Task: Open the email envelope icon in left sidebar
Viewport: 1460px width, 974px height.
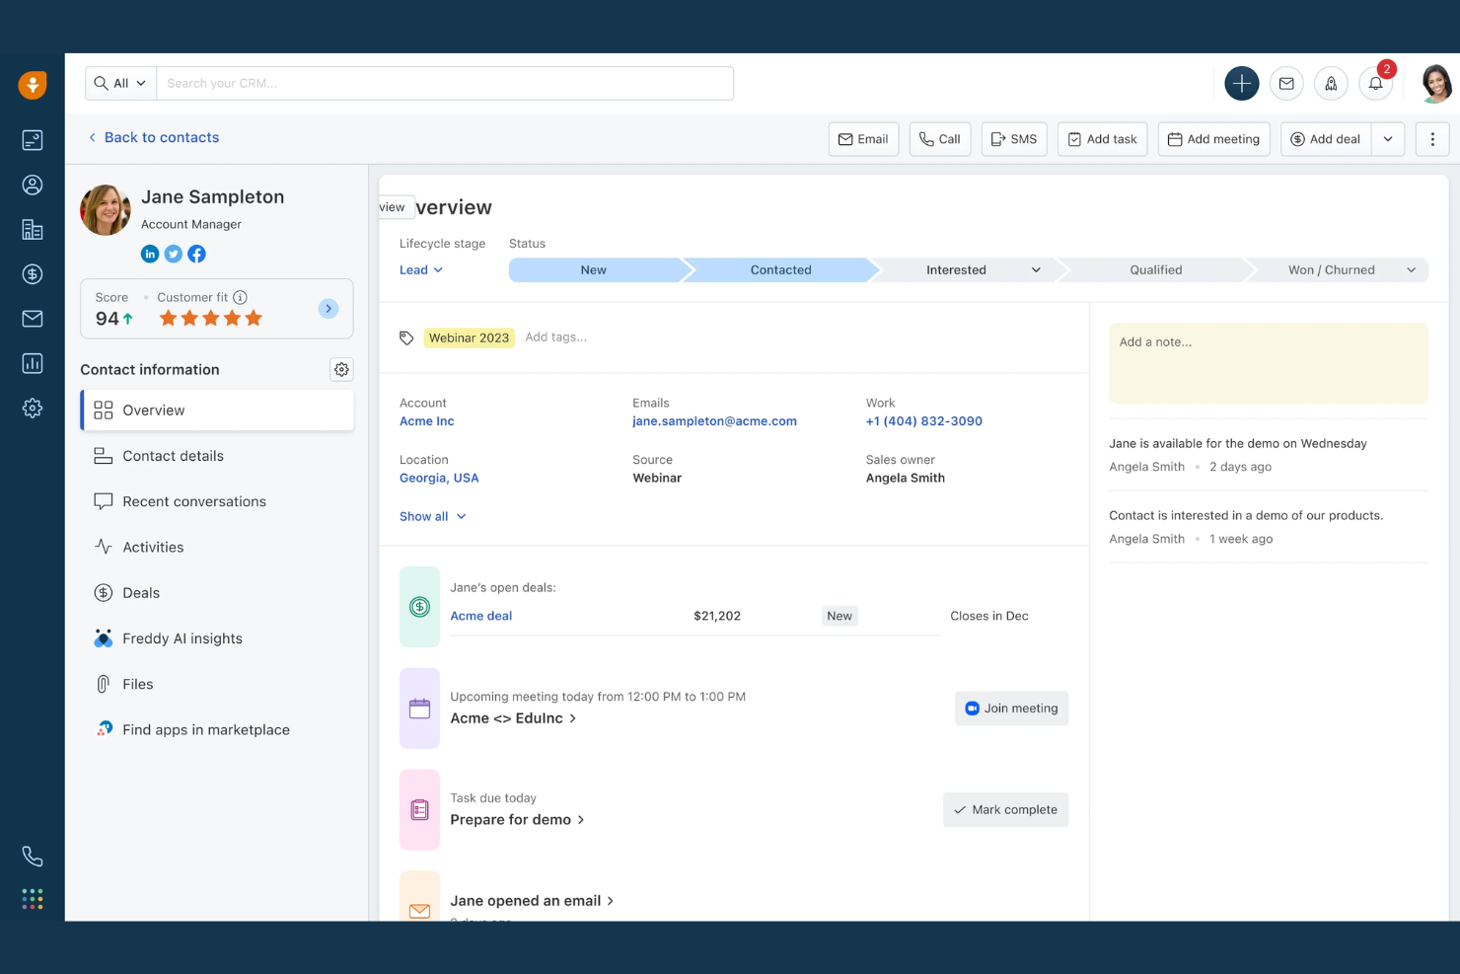Action: click(33, 319)
